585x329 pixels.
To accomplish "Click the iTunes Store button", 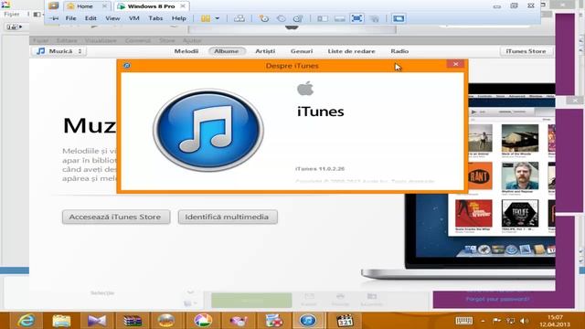I will pyautogui.click(x=526, y=51).
